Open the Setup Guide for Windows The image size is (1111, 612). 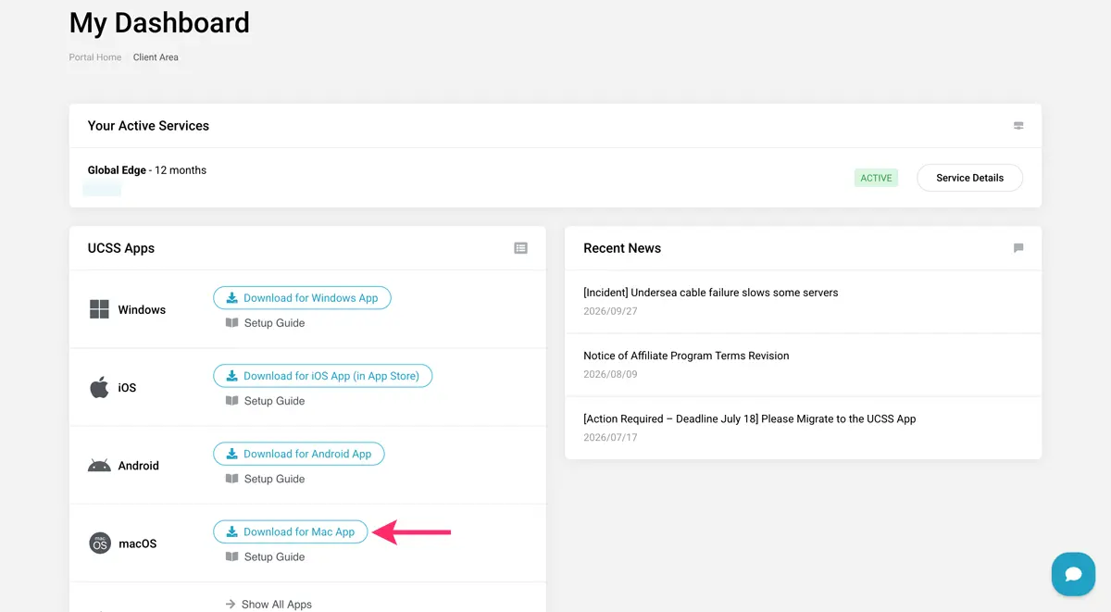click(265, 323)
